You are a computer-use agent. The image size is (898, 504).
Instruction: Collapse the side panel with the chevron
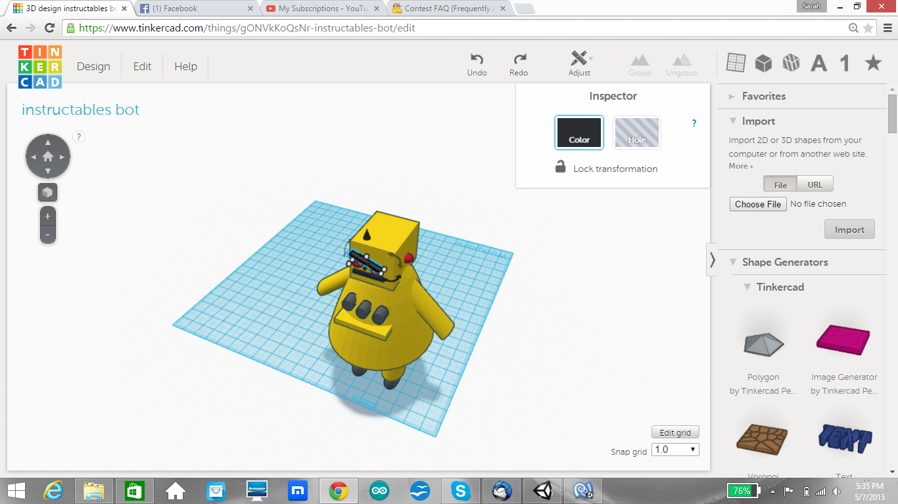712,260
